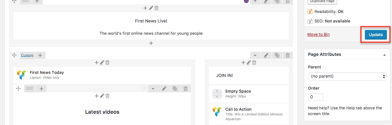Clone the inner row above Latest videos

[175, 89]
